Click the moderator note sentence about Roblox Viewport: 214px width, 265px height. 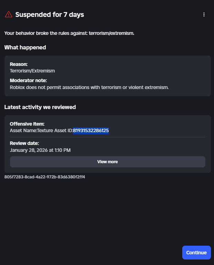pos(89,87)
